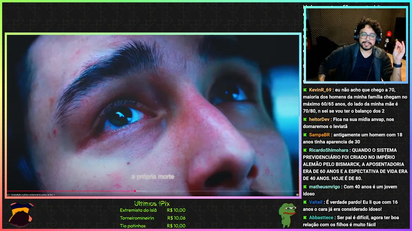Open Abbasttece's username in chat
The image size is (412, 231).
(321, 218)
